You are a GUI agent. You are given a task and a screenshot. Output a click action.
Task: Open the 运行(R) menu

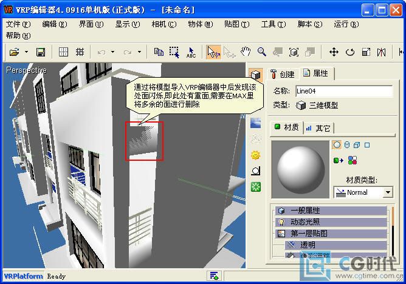click(346, 24)
